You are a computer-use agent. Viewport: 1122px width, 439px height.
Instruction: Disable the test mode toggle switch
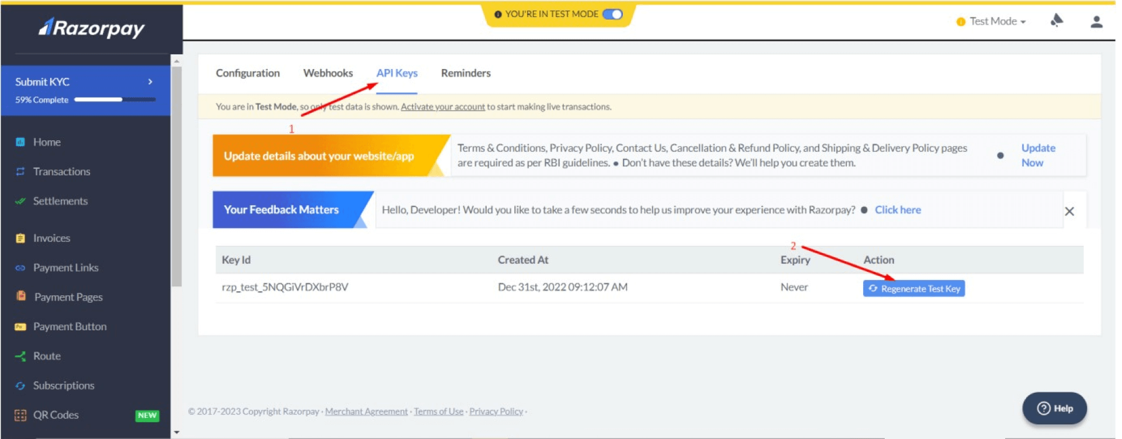click(x=612, y=14)
